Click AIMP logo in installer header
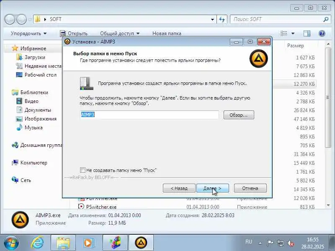335x251 pixels. [258, 59]
